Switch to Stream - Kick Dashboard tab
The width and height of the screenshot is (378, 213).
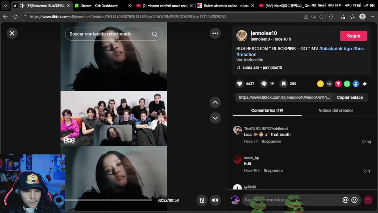[102, 6]
